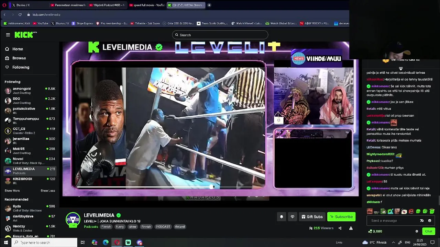Image resolution: width=440 pixels, height=247 pixels.
Task: Open Novad channel
Action: (x=30, y=161)
